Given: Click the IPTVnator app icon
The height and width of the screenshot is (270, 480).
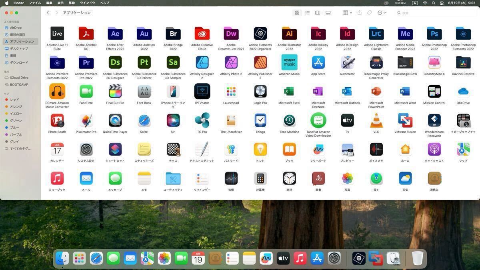Looking at the screenshot, I should (x=202, y=92).
